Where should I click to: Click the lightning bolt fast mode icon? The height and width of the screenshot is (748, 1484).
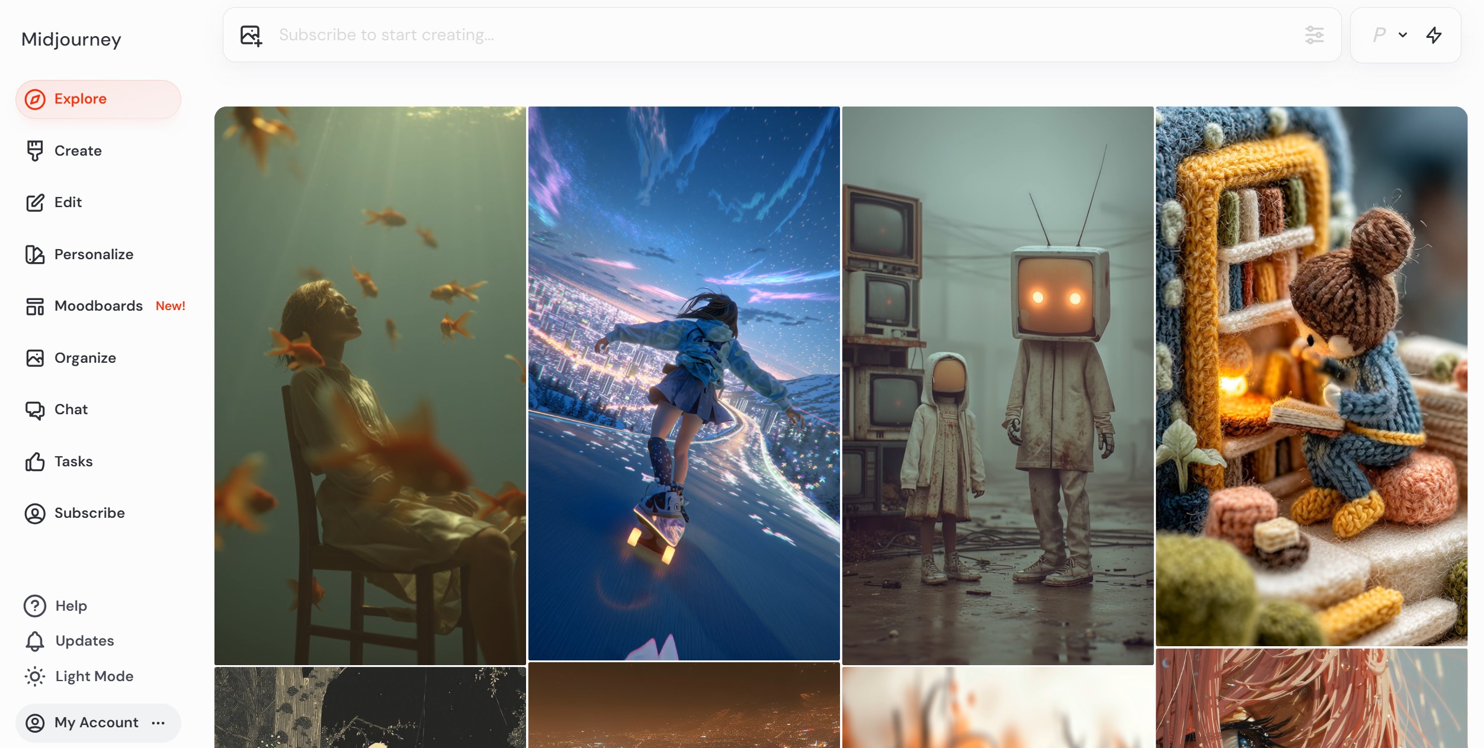[1434, 36]
